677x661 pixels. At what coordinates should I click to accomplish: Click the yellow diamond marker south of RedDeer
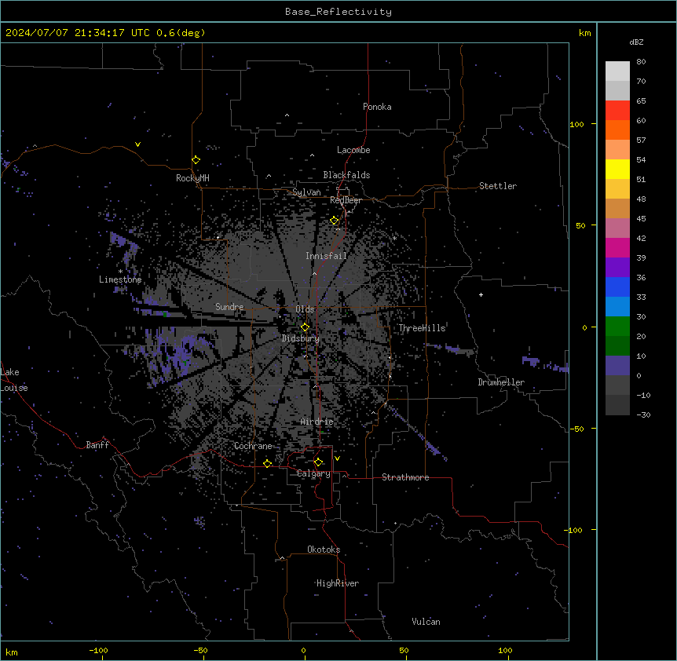[335, 221]
